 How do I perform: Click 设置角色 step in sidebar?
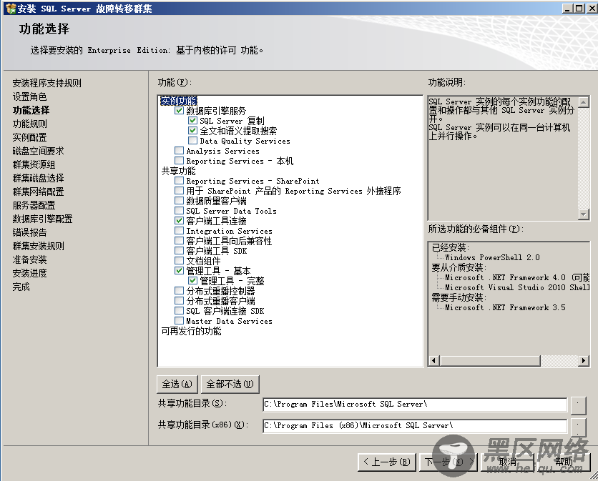pyautogui.click(x=29, y=96)
